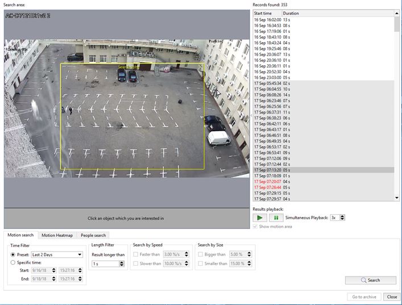402x305 pixels.
Task: Pause results playback
Action: (276, 218)
